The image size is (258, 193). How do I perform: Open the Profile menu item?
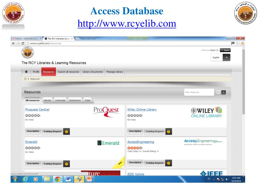(36, 72)
